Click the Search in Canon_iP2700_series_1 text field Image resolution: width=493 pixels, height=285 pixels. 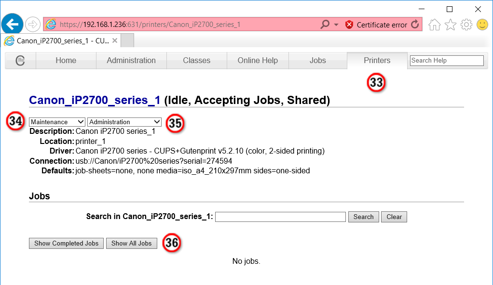coord(280,217)
